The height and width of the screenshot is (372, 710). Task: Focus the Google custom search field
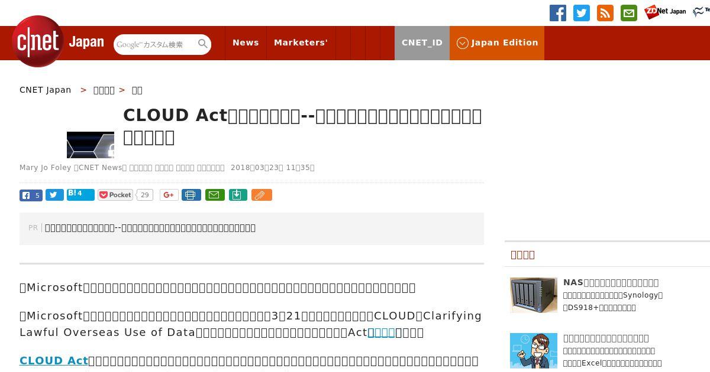pyautogui.click(x=156, y=44)
